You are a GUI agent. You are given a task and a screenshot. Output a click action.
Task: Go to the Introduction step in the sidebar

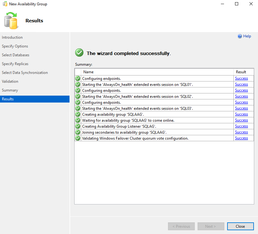pos(12,37)
